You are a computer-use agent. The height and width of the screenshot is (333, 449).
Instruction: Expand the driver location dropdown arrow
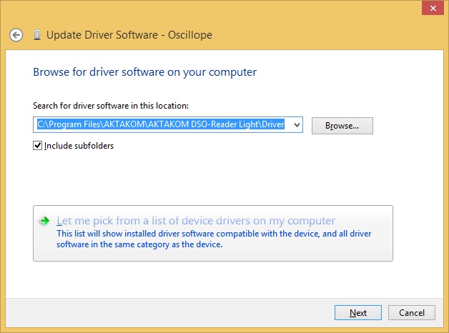click(x=297, y=125)
